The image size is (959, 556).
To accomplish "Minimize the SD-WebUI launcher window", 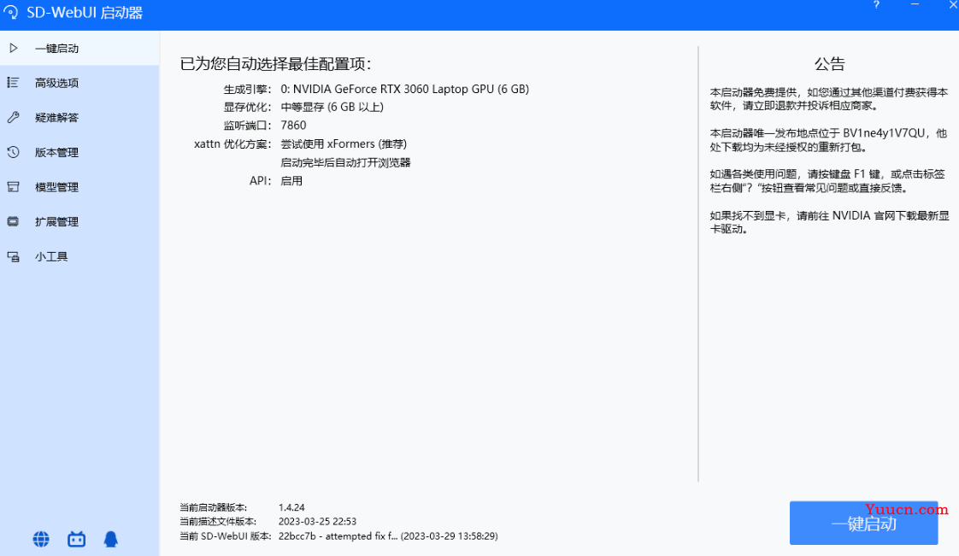I will click(915, 5).
